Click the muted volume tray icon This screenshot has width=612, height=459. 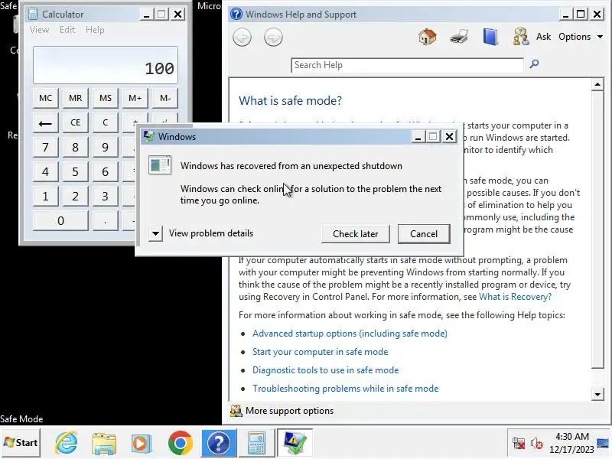(x=537, y=444)
